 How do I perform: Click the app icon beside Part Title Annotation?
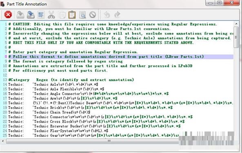click(2, 4)
